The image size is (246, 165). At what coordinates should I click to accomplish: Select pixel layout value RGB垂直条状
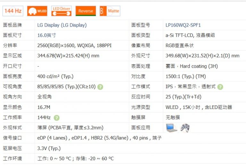(x=180, y=45)
